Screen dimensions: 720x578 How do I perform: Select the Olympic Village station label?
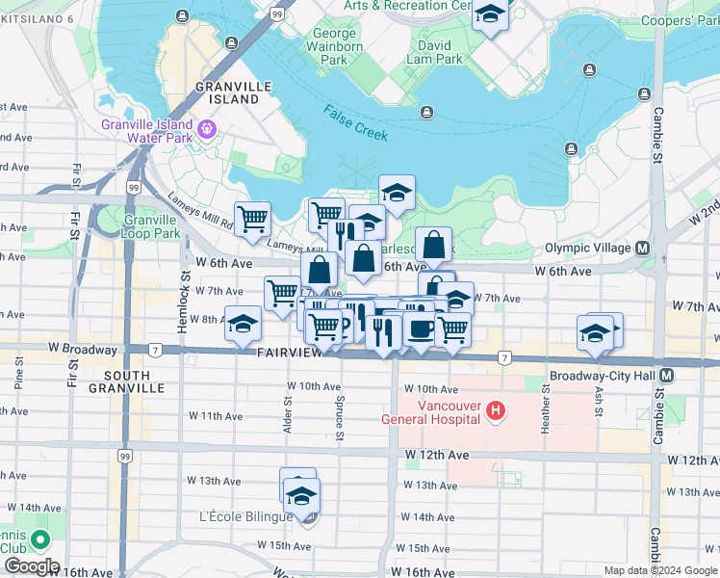coord(588,249)
